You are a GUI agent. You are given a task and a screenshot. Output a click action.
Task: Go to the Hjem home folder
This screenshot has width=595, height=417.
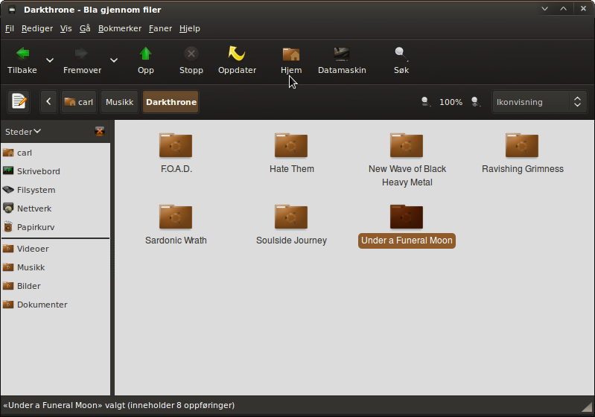(291, 61)
